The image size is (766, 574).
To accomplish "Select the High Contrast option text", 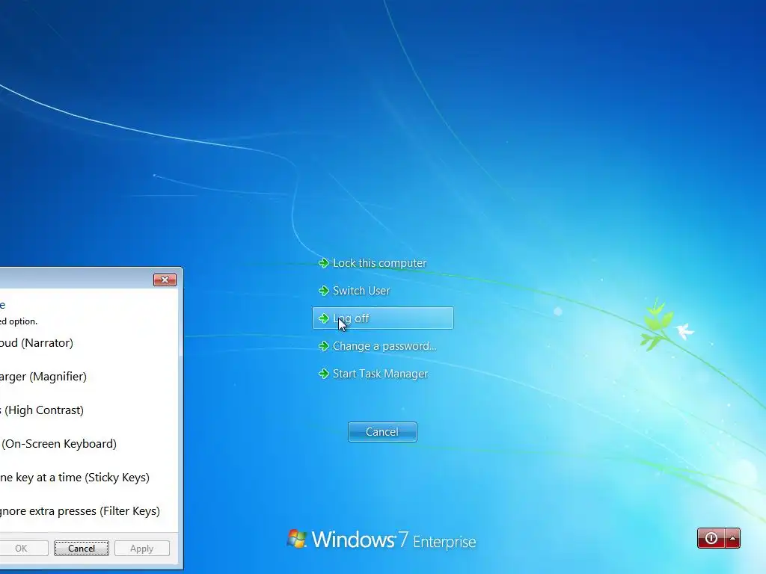I will click(42, 410).
